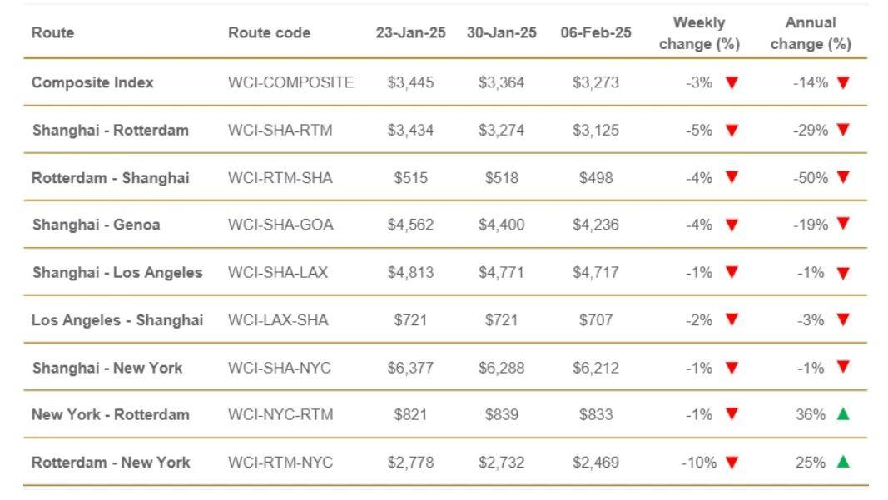Click the red down arrow for Composite Index weekly change
Screen dimensions: 888x500
(x=732, y=83)
